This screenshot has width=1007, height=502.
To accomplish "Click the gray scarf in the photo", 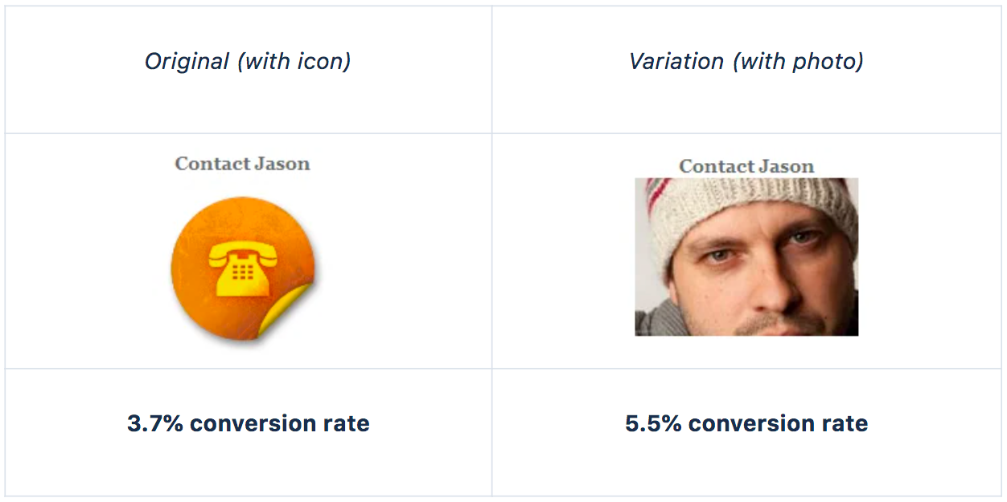I will point(656,320).
